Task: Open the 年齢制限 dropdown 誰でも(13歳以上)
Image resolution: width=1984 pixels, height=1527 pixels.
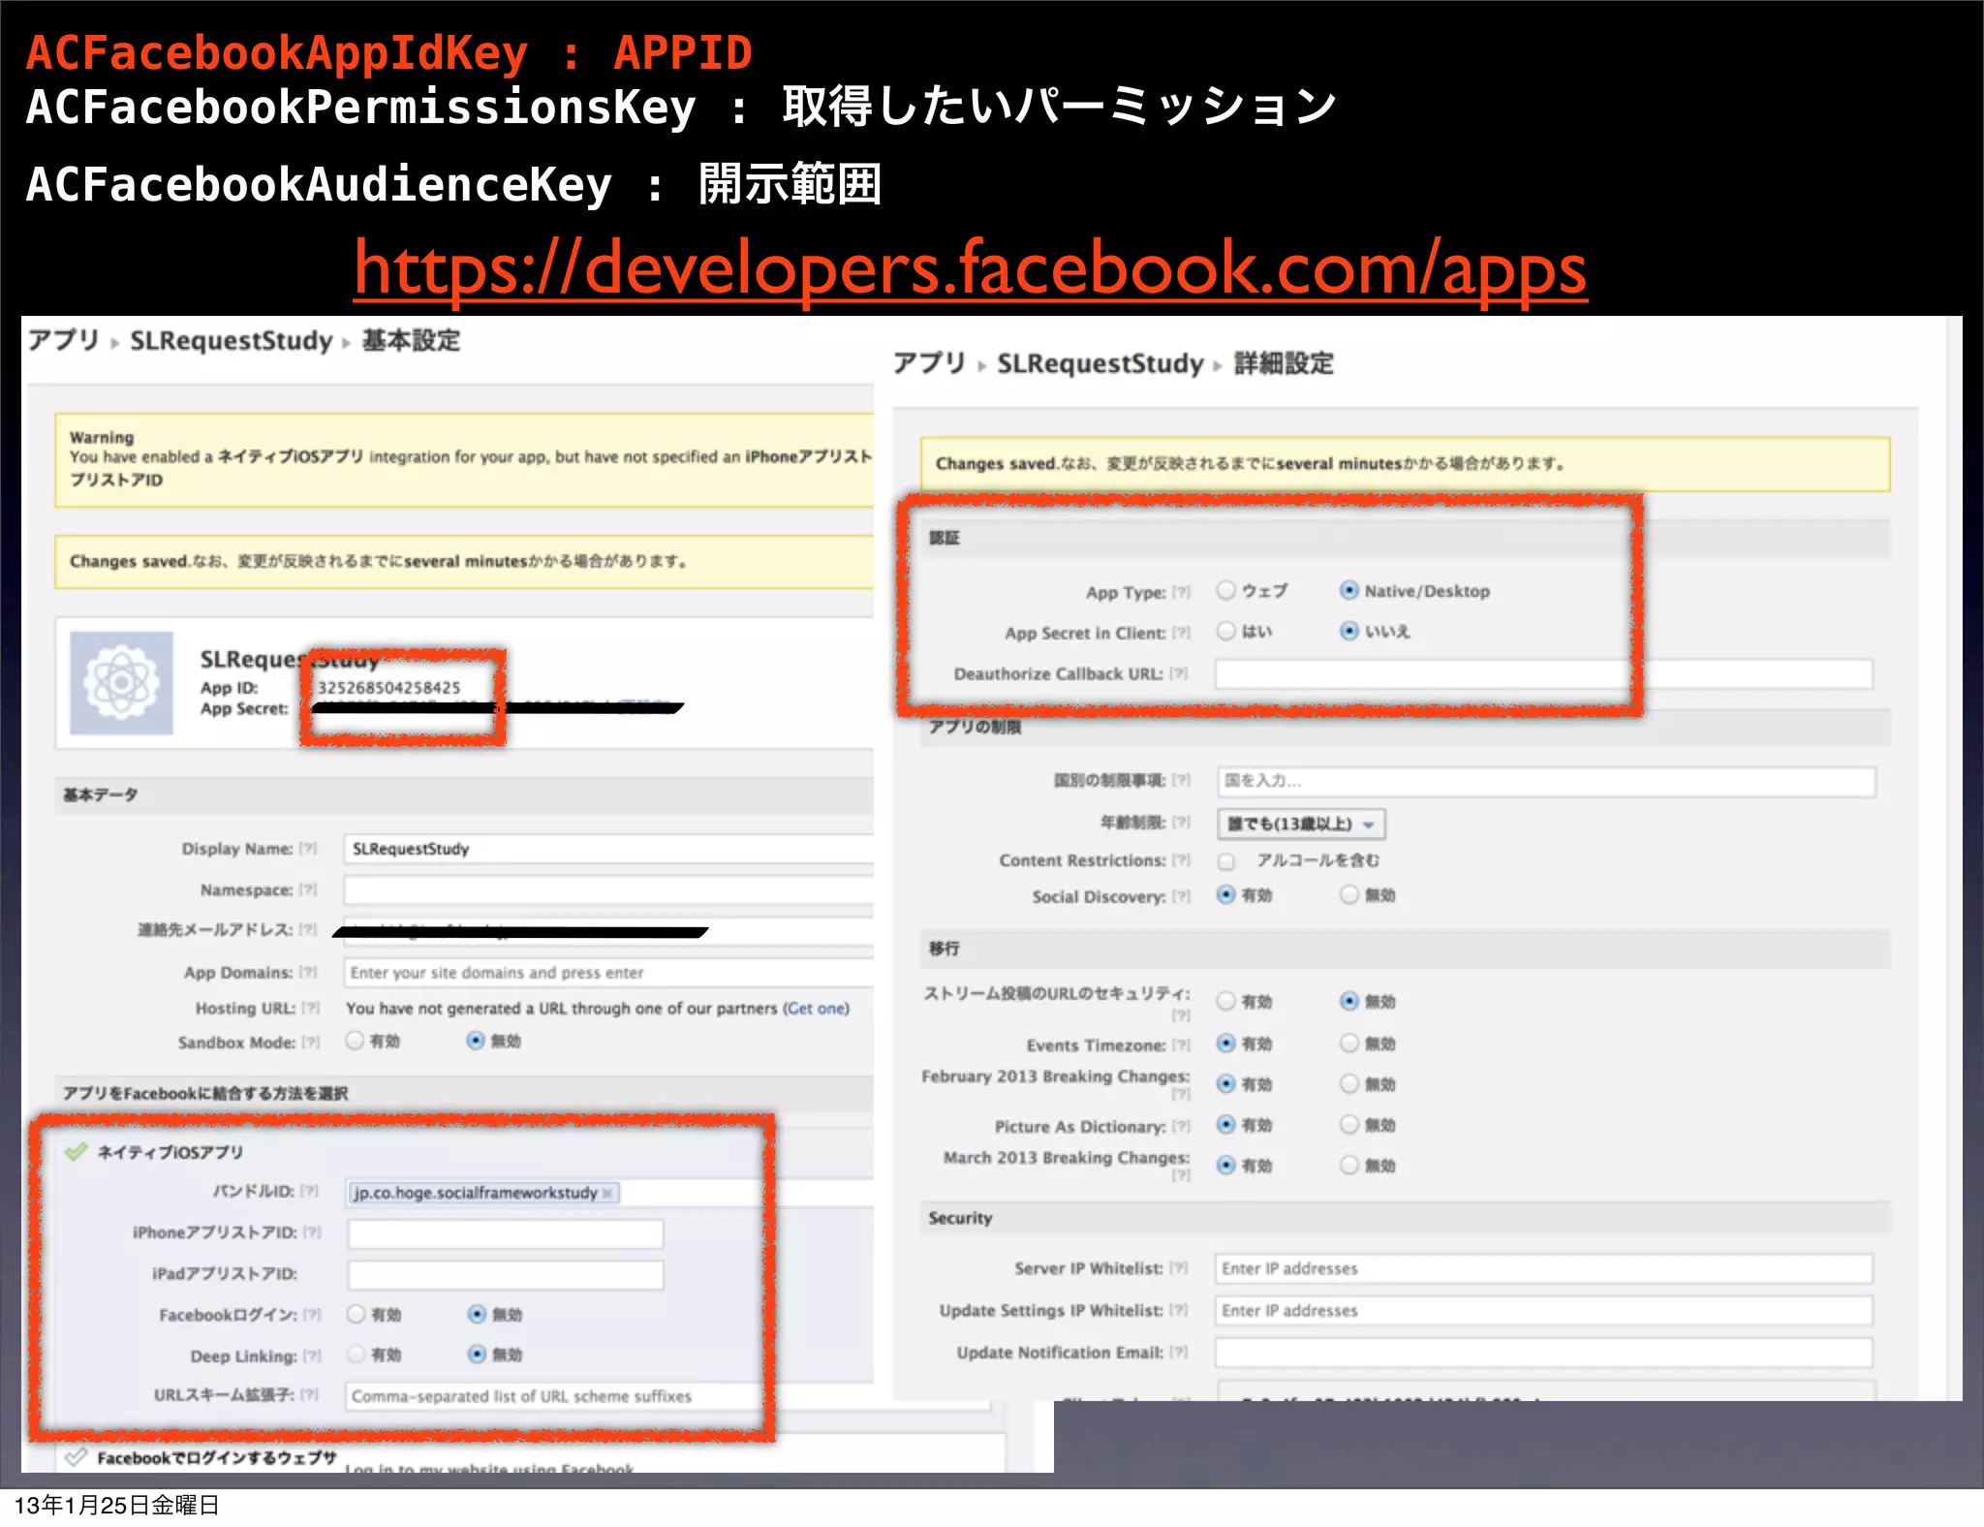Action: point(1301,824)
